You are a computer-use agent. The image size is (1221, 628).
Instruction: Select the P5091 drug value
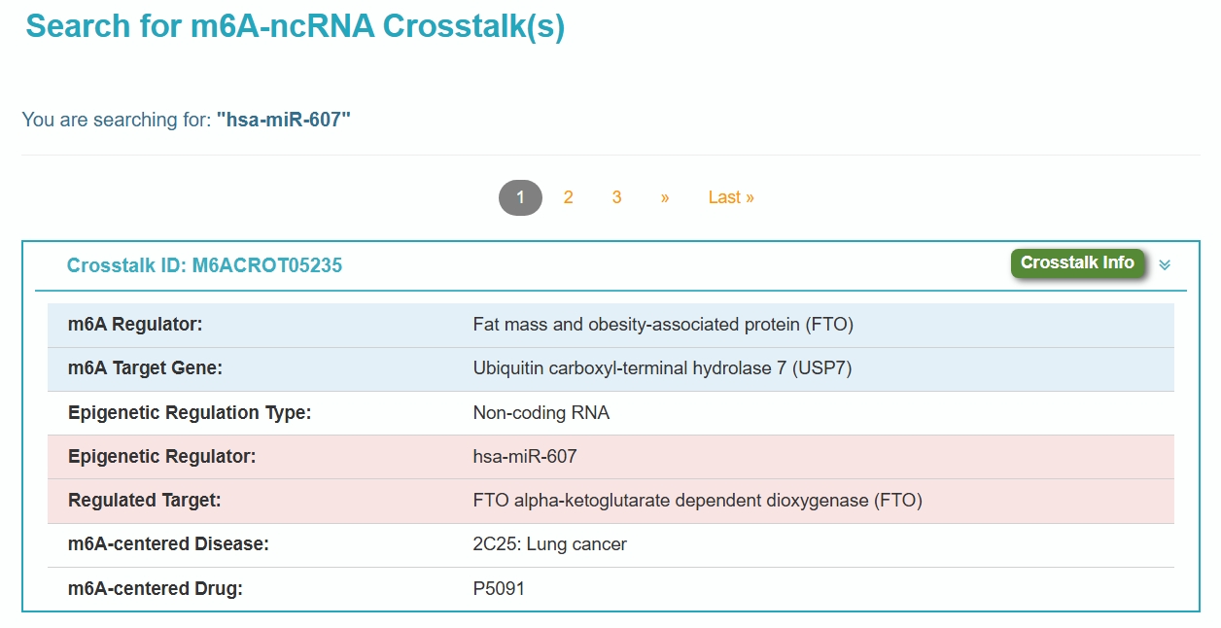[x=499, y=588]
